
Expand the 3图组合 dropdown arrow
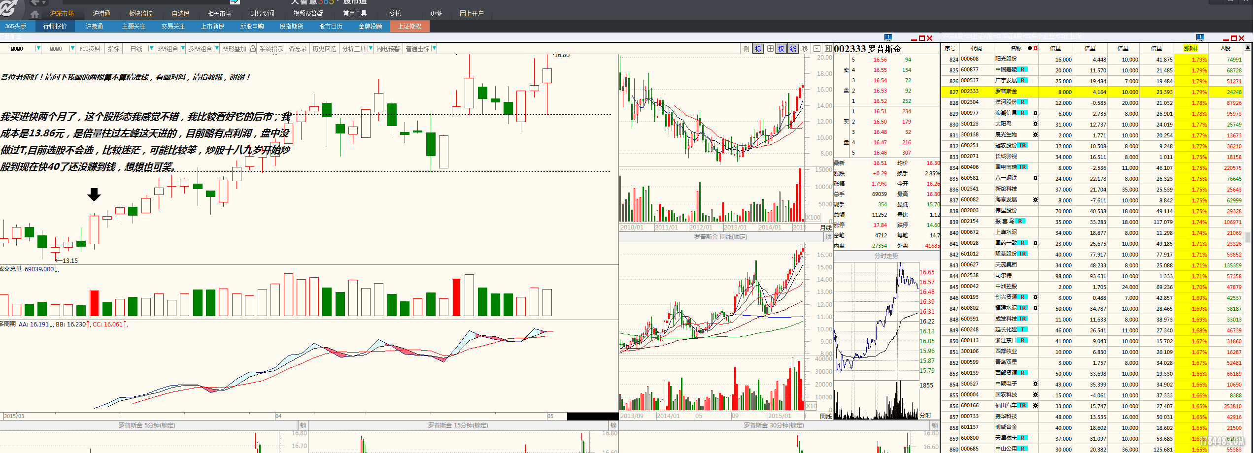click(183, 49)
